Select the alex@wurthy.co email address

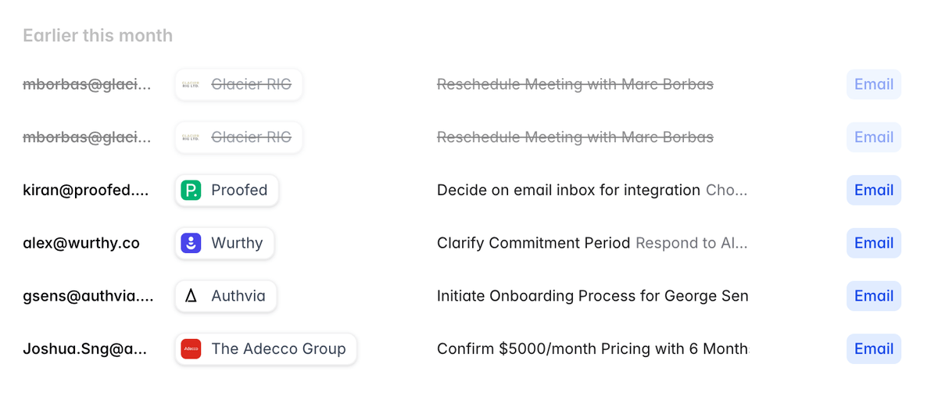pos(81,243)
